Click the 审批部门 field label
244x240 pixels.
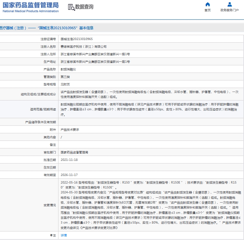pyautogui.click(x=50, y=152)
